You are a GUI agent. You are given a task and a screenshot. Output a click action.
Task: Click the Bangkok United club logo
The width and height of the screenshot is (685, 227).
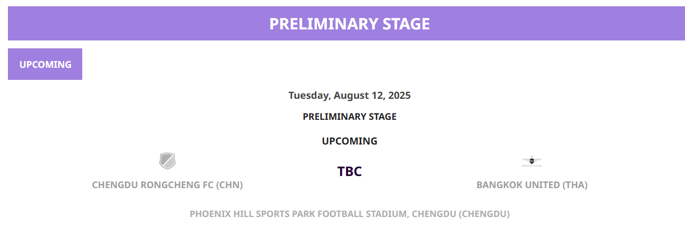[x=532, y=161]
